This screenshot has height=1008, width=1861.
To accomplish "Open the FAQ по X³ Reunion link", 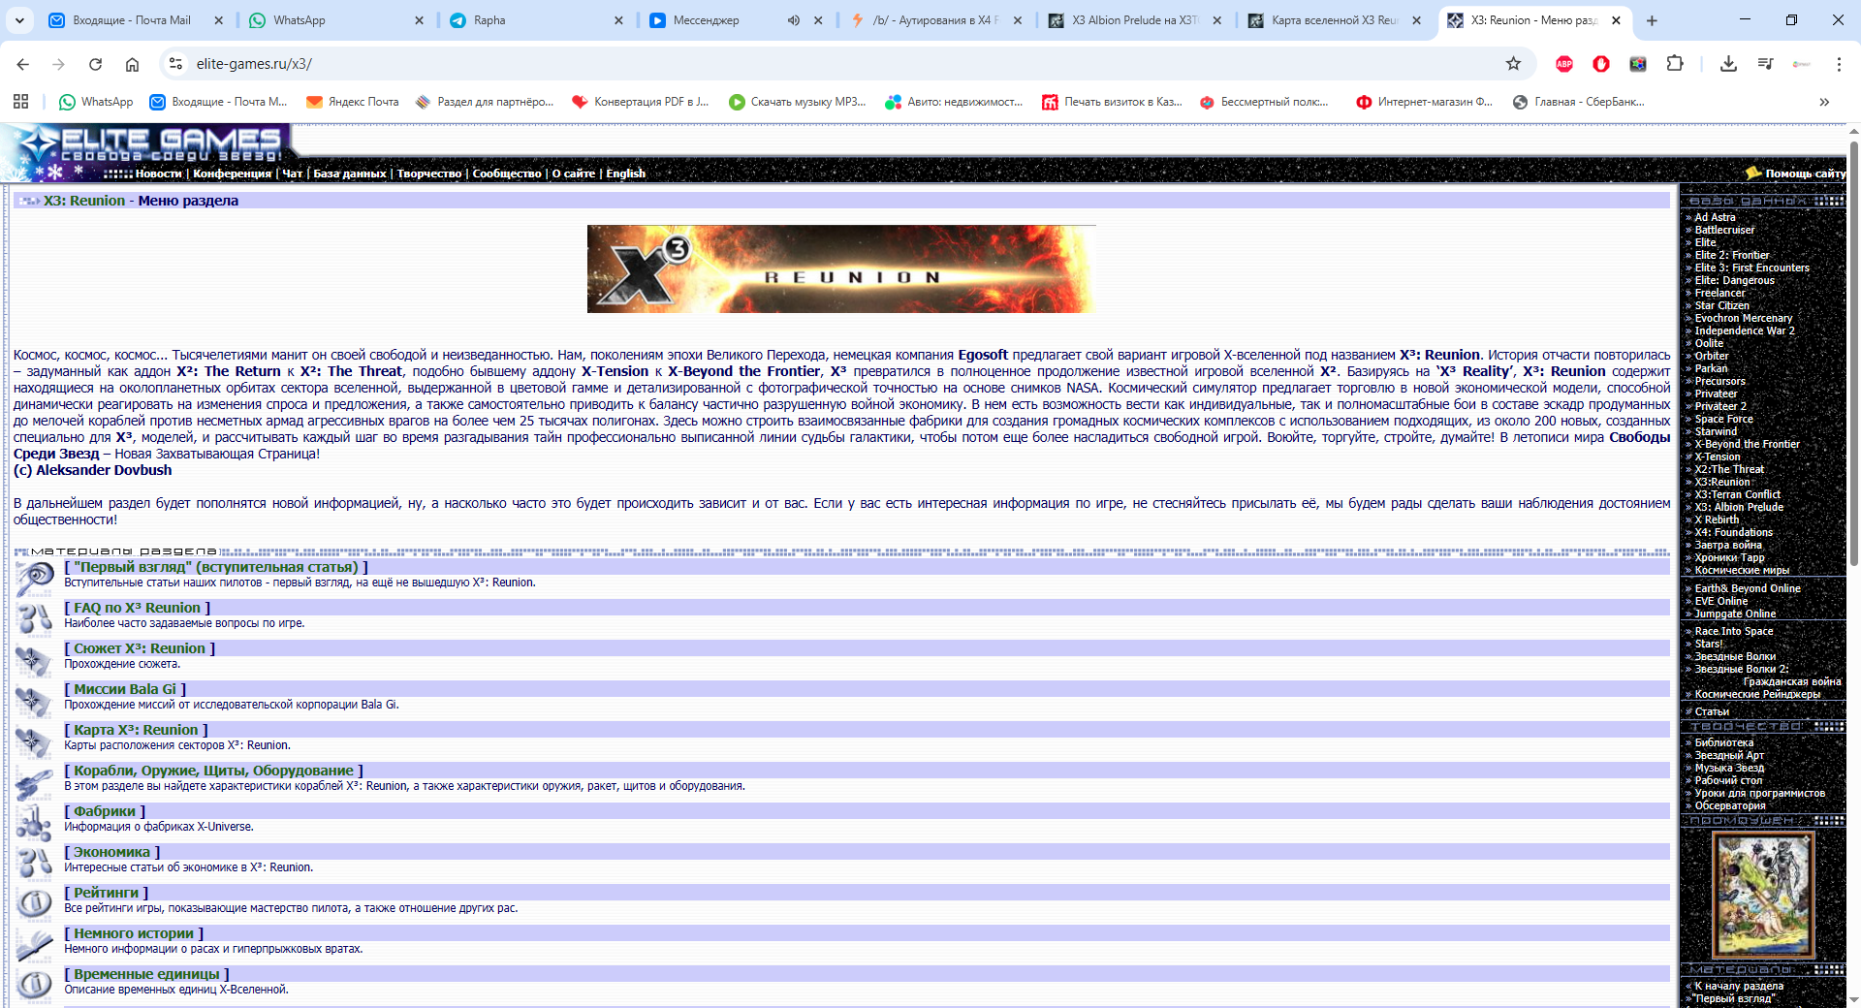I will coord(138,608).
